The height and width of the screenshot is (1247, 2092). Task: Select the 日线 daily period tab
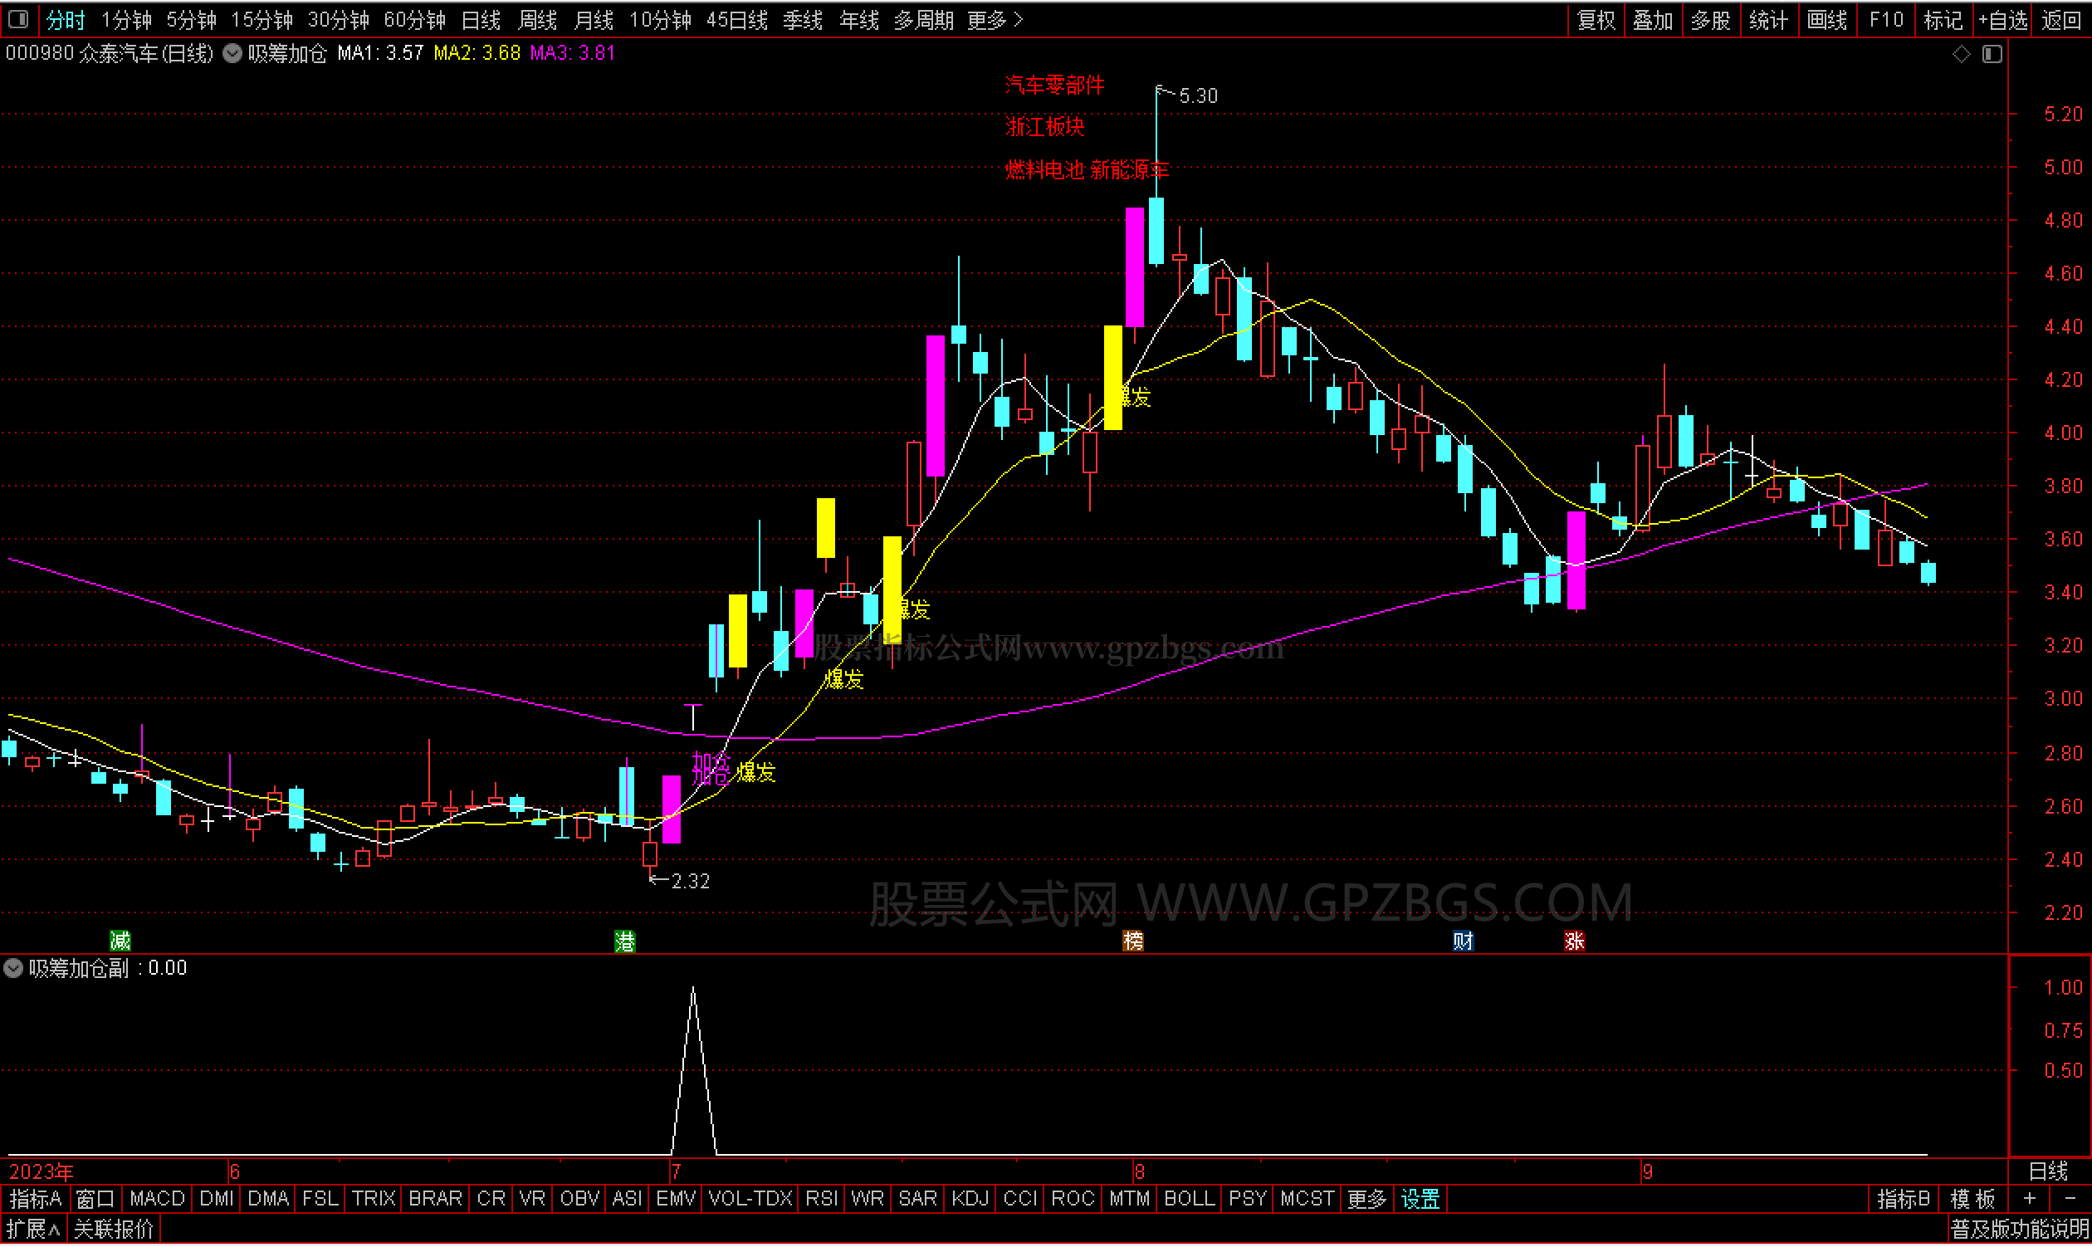(481, 19)
